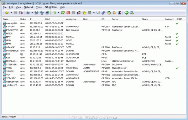Click the monitor with gear icon
The height and width of the screenshot is (120, 188).
[x=132, y=13]
